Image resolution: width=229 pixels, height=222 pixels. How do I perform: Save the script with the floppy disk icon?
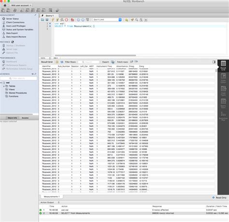(47, 20)
